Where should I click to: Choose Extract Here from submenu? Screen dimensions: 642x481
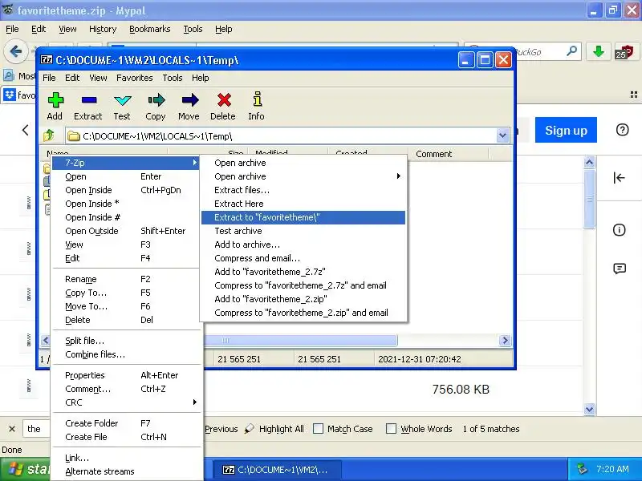tap(303, 204)
